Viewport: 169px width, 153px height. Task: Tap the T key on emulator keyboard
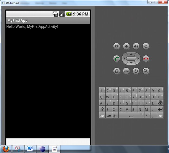tap(128, 96)
